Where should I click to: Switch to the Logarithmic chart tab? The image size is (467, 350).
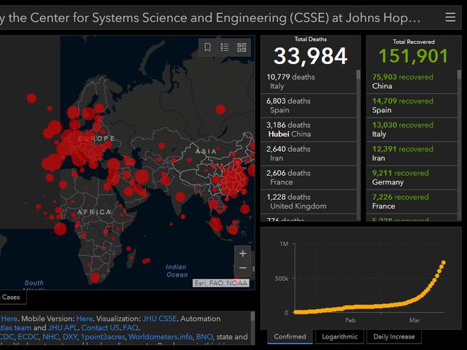click(x=340, y=336)
